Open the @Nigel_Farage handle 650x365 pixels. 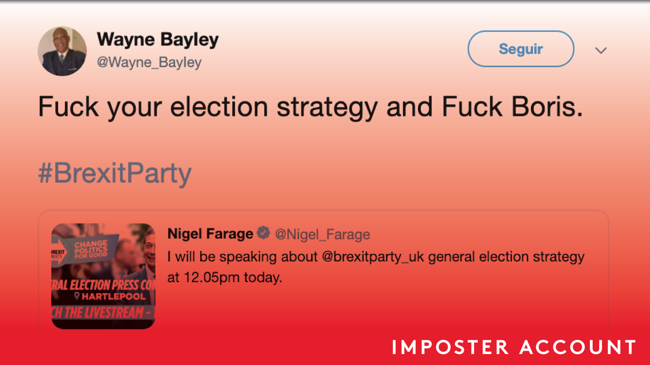pyautogui.click(x=323, y=234)
